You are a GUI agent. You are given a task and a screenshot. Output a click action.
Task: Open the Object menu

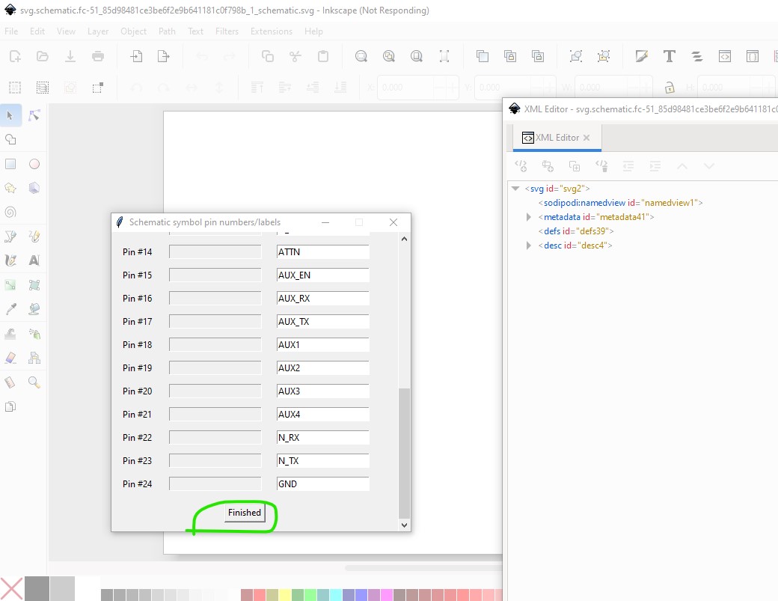pos(133,31)
